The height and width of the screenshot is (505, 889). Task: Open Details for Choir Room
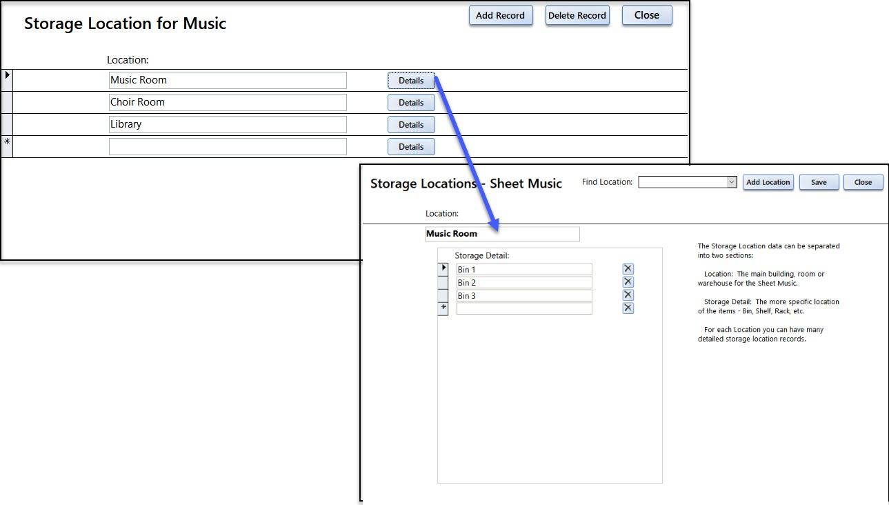[x=411, y=103]
